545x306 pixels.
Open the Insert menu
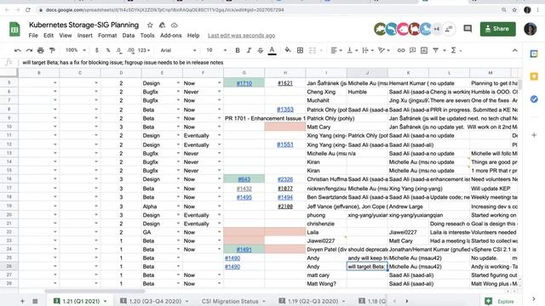pos(85,36)
